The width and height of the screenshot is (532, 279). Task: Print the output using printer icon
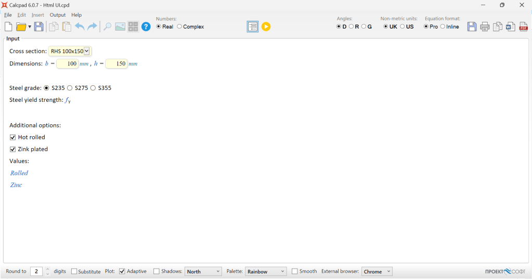point(485,27)
